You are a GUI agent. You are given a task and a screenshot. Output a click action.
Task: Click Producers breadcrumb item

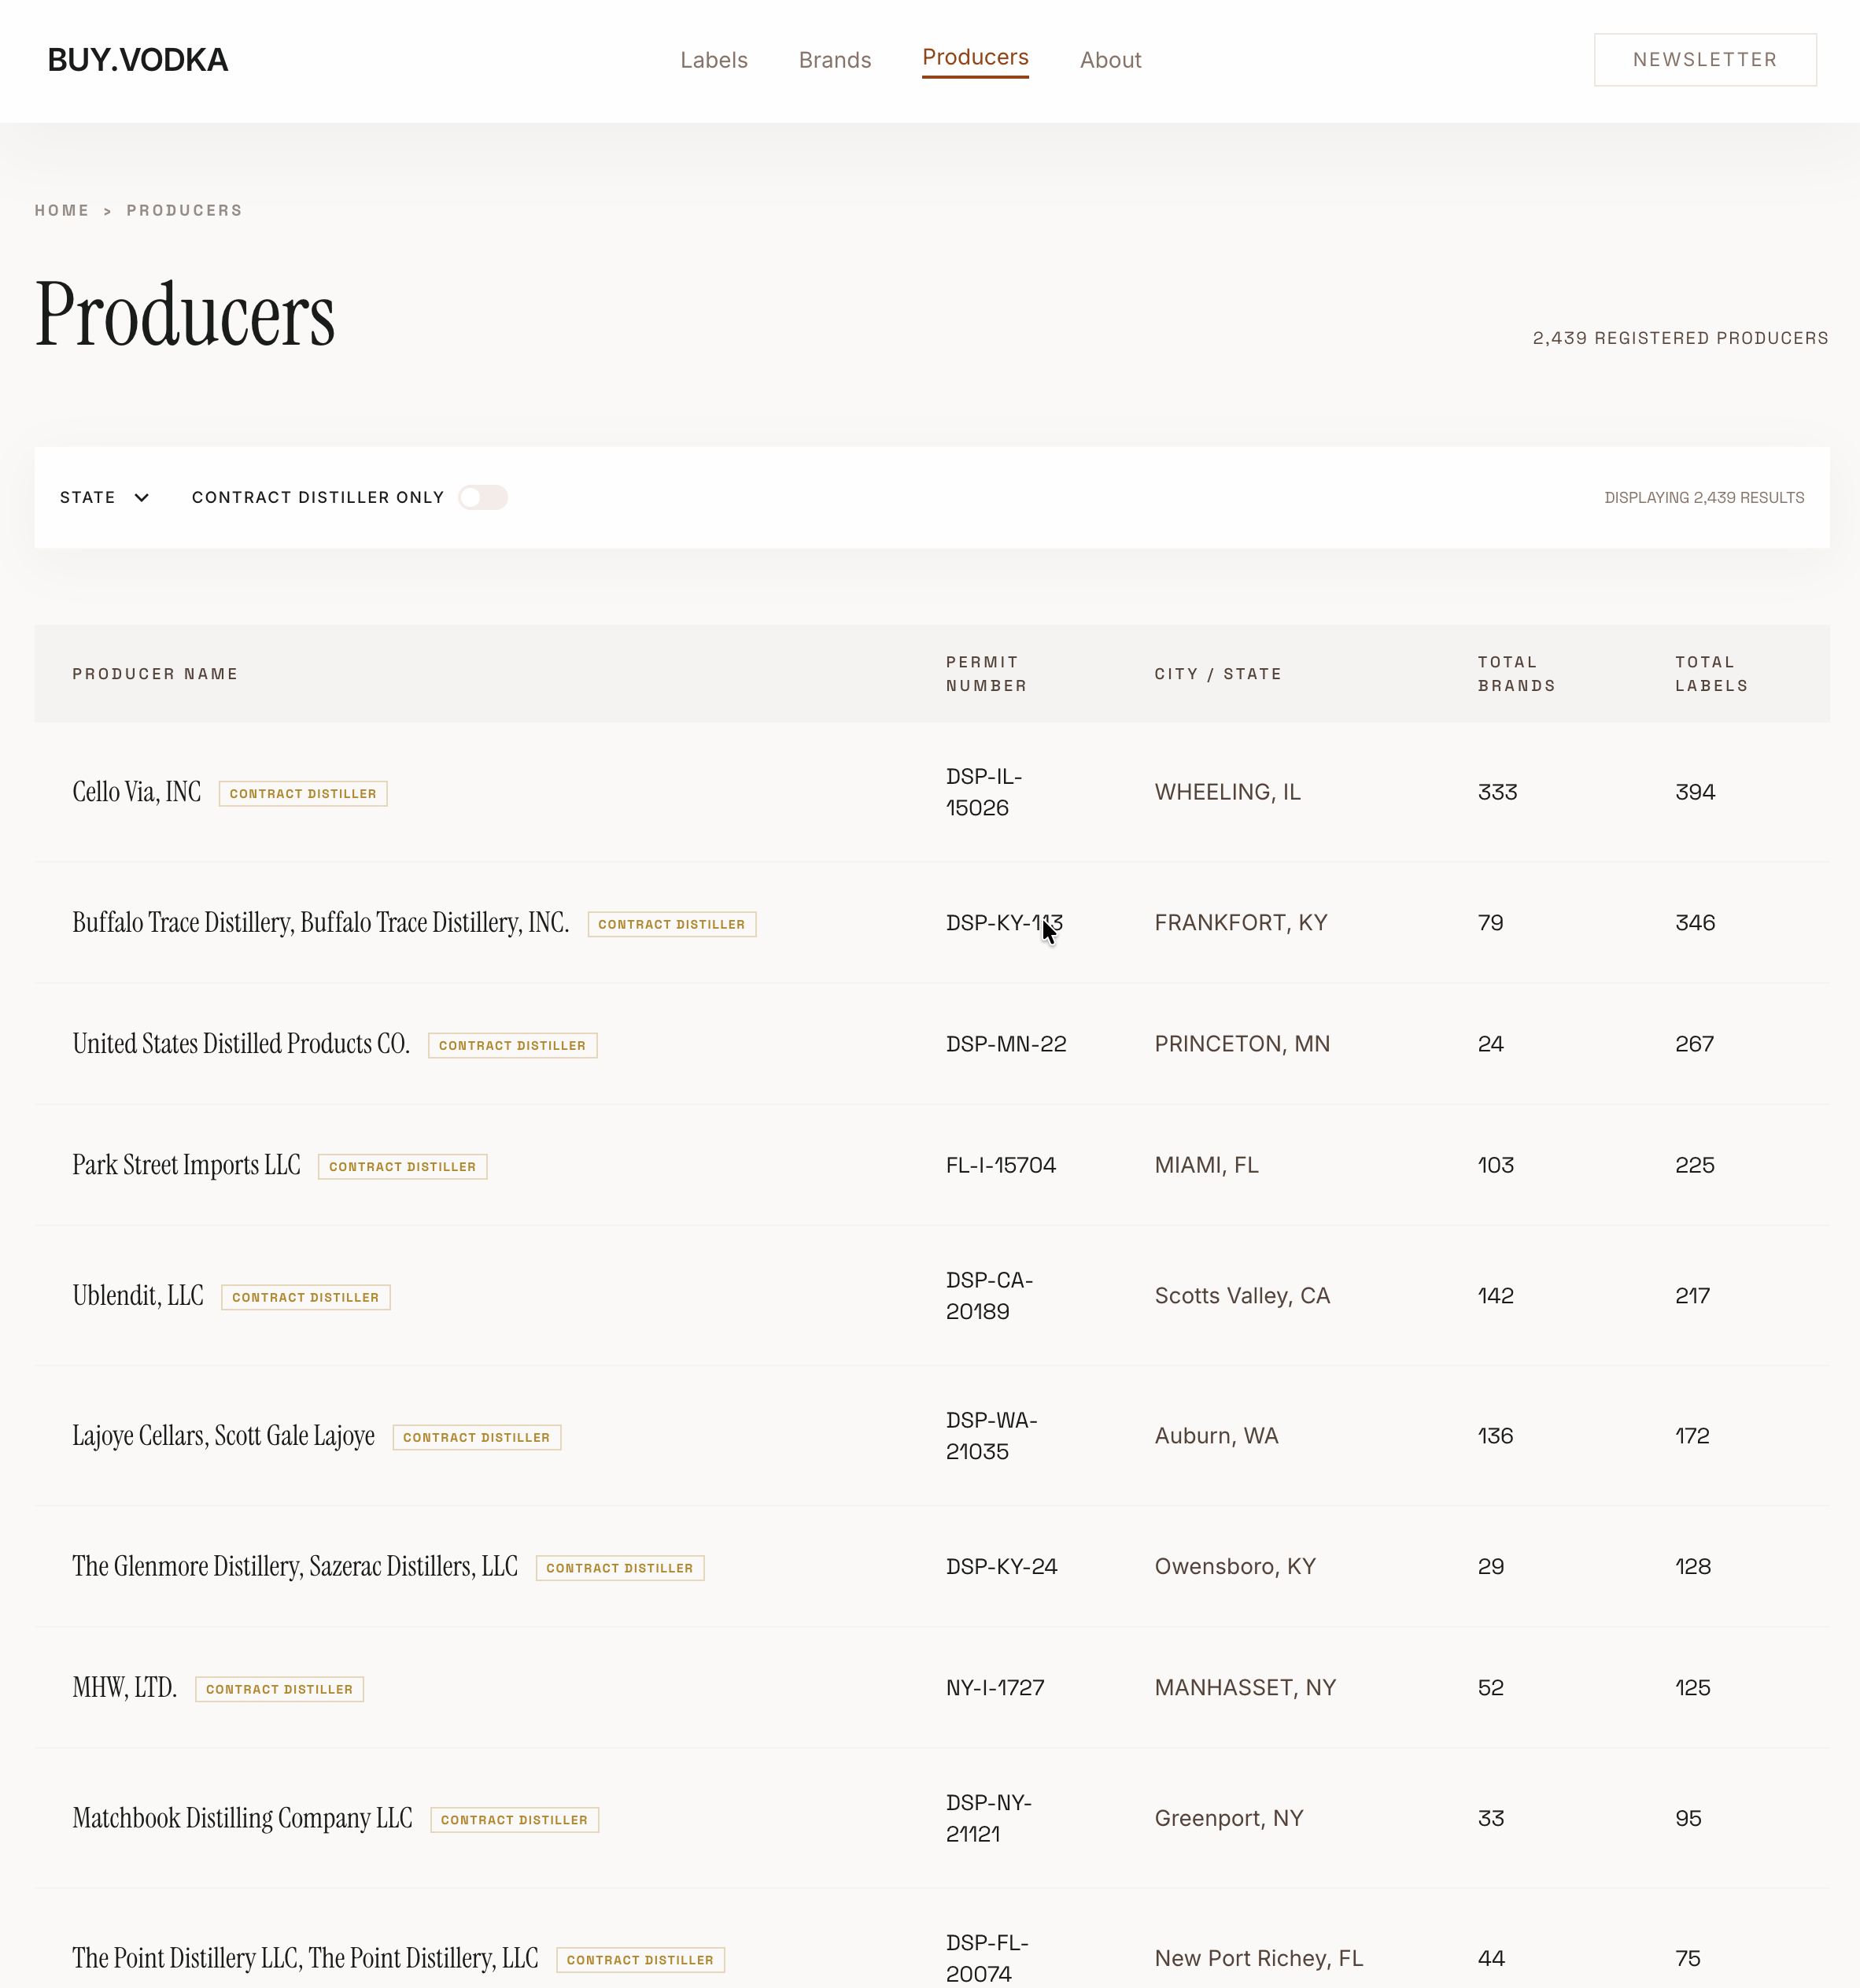[x=184, y=210]
